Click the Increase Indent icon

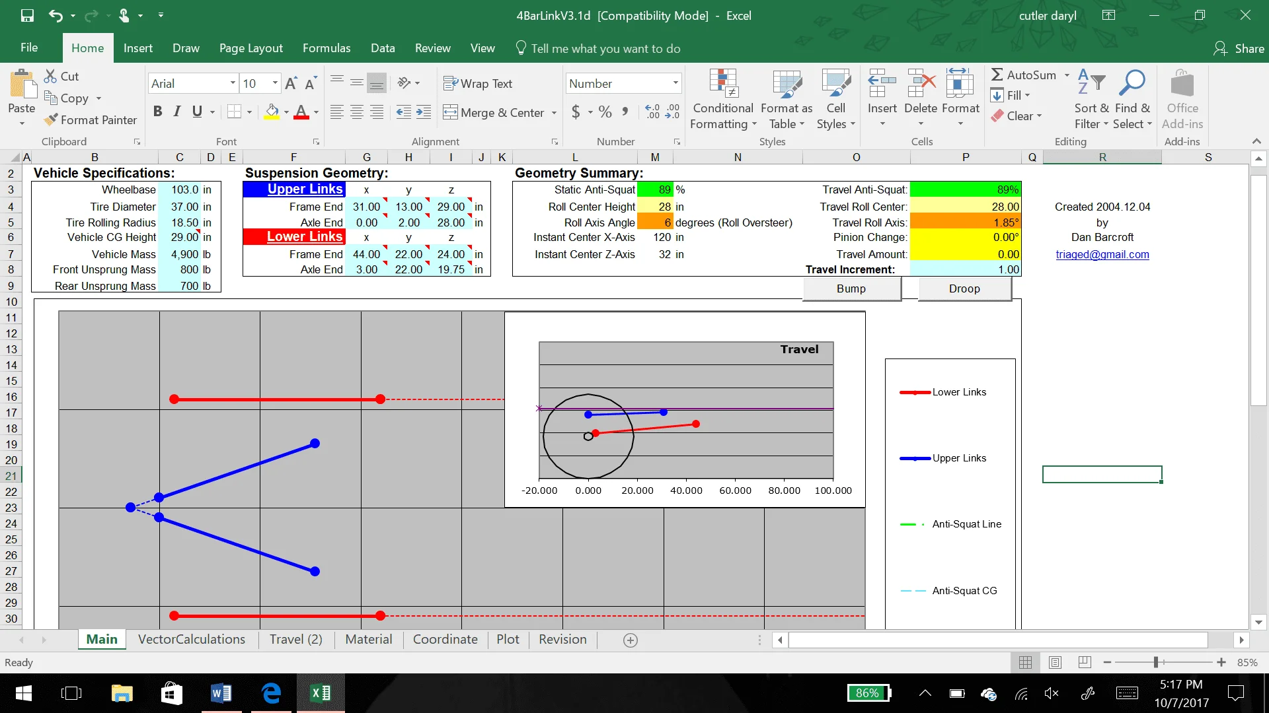coord(424,112)
